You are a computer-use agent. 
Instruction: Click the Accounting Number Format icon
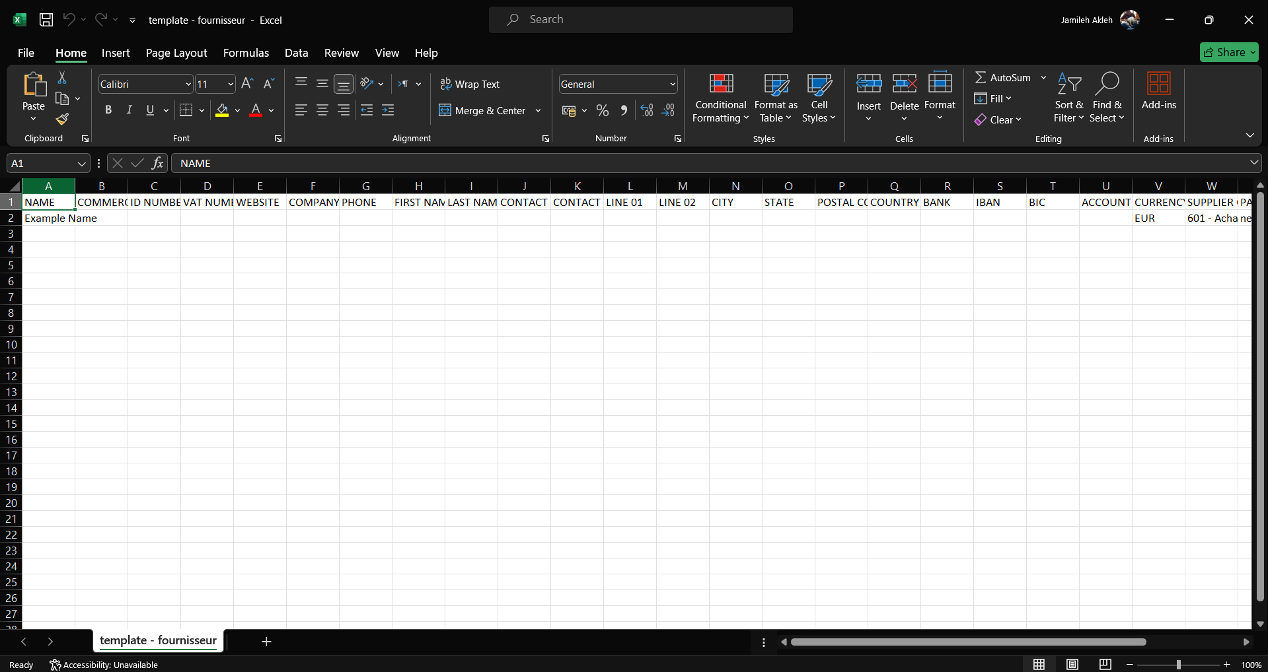569,110
